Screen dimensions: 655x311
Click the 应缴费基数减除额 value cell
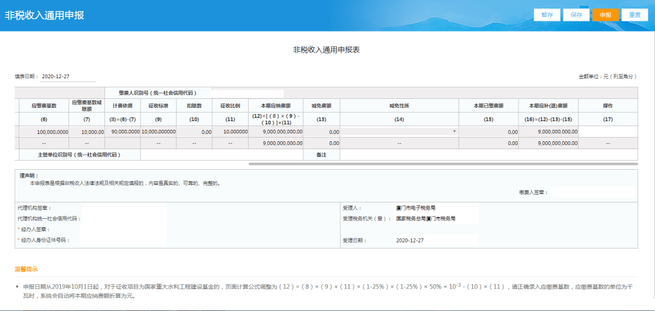[87, 132]
